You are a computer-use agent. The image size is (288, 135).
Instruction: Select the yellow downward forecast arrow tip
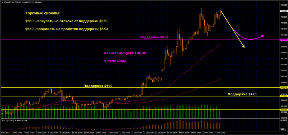[244, 47]
